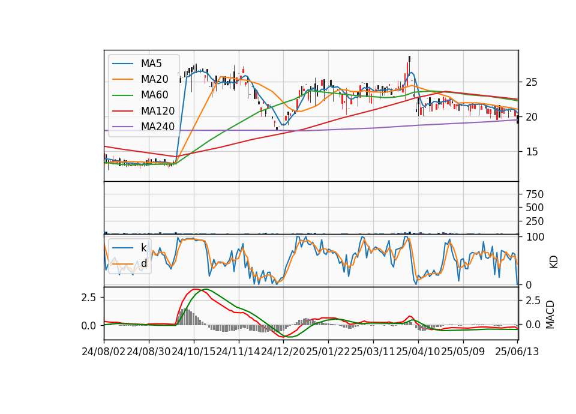Click the k legend label in KD panel
Screen dimensions: 576x414
[143, 248]
